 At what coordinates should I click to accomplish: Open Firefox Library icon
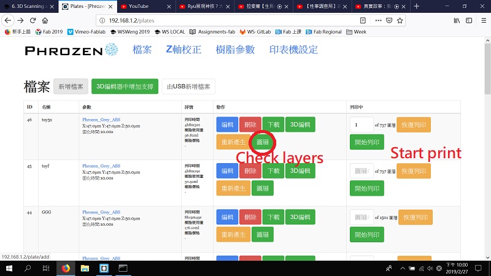(457, 20)
